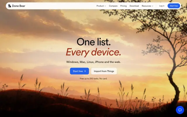This screenshot has height=117, width=187.
Task: Expand the Product dropdown menu
Action: pyautogui.click(x=101, y=6)
